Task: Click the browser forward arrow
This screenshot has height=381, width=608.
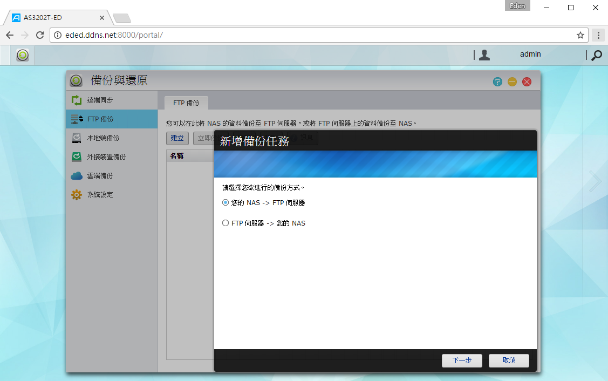Action: 25,35
